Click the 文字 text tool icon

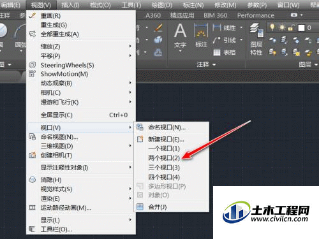[180, 31]
